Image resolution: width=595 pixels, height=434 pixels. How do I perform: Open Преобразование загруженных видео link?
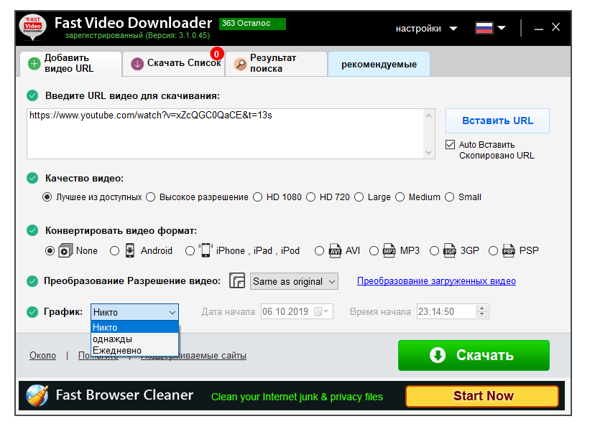(x=436, y=281)
